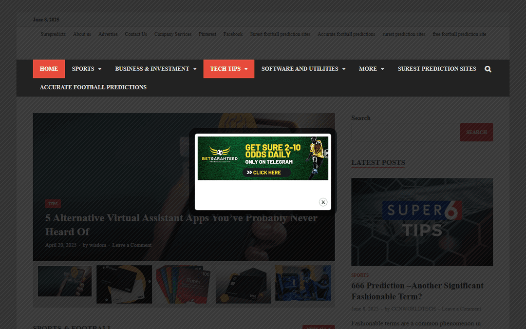Click the red SEARCH button
Viewport: 526px width, 329px height.
tap(476, 132)
